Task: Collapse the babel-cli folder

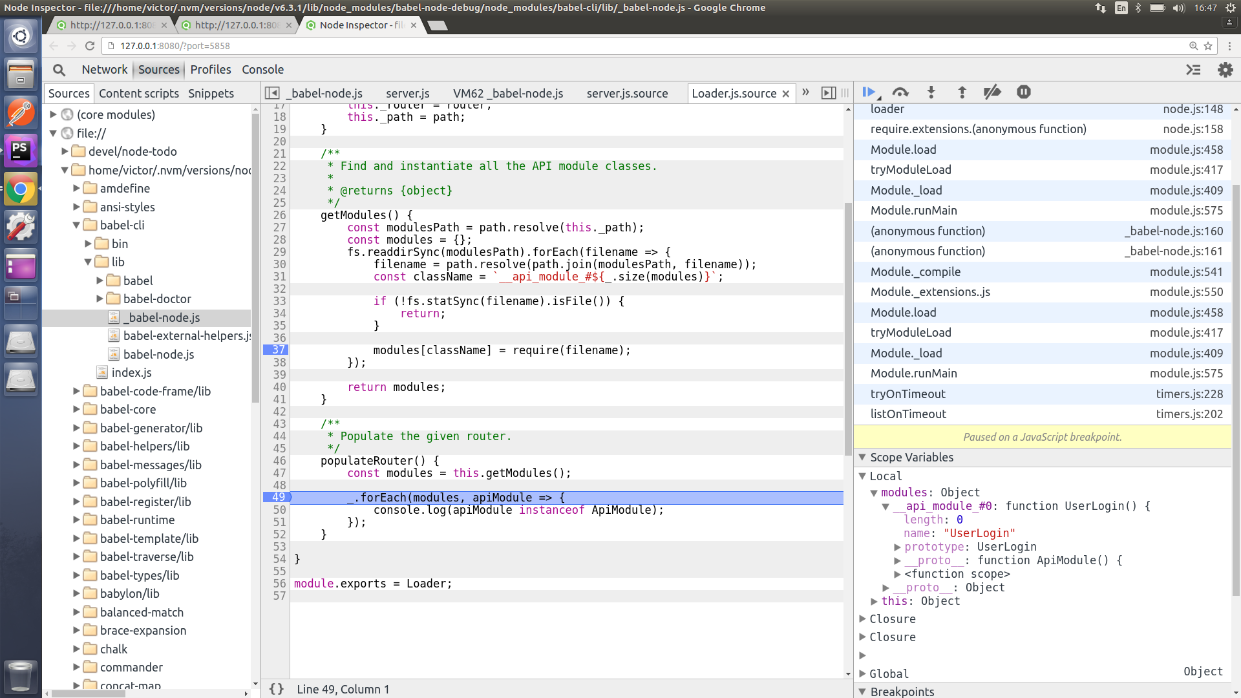Action: pyautogui.click(x=76, y=225)
